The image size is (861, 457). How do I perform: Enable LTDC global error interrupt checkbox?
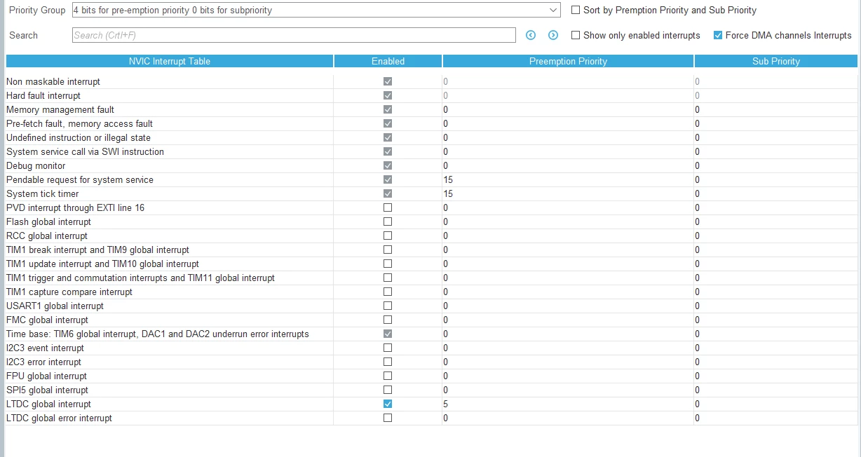click(x=388, y=418)
